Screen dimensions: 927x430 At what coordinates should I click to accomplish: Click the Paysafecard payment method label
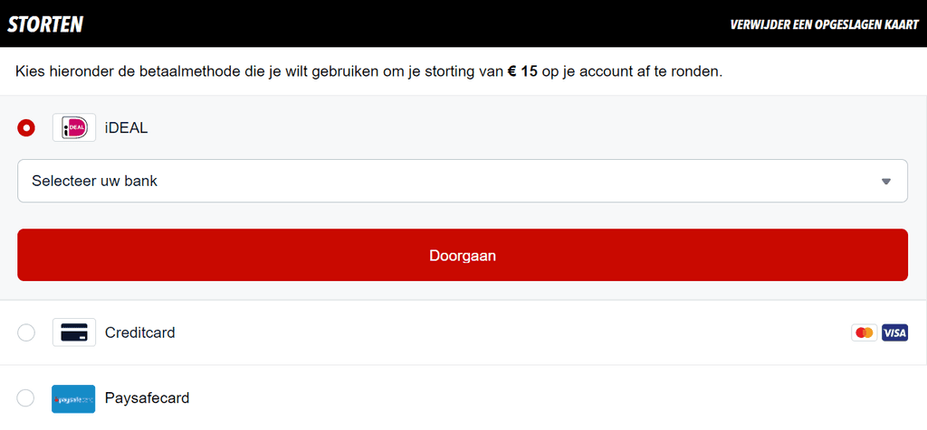coord(147,398)
